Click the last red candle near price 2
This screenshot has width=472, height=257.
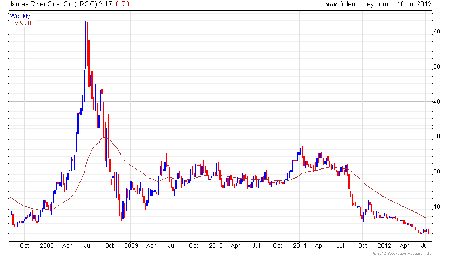tap(428, 231)
